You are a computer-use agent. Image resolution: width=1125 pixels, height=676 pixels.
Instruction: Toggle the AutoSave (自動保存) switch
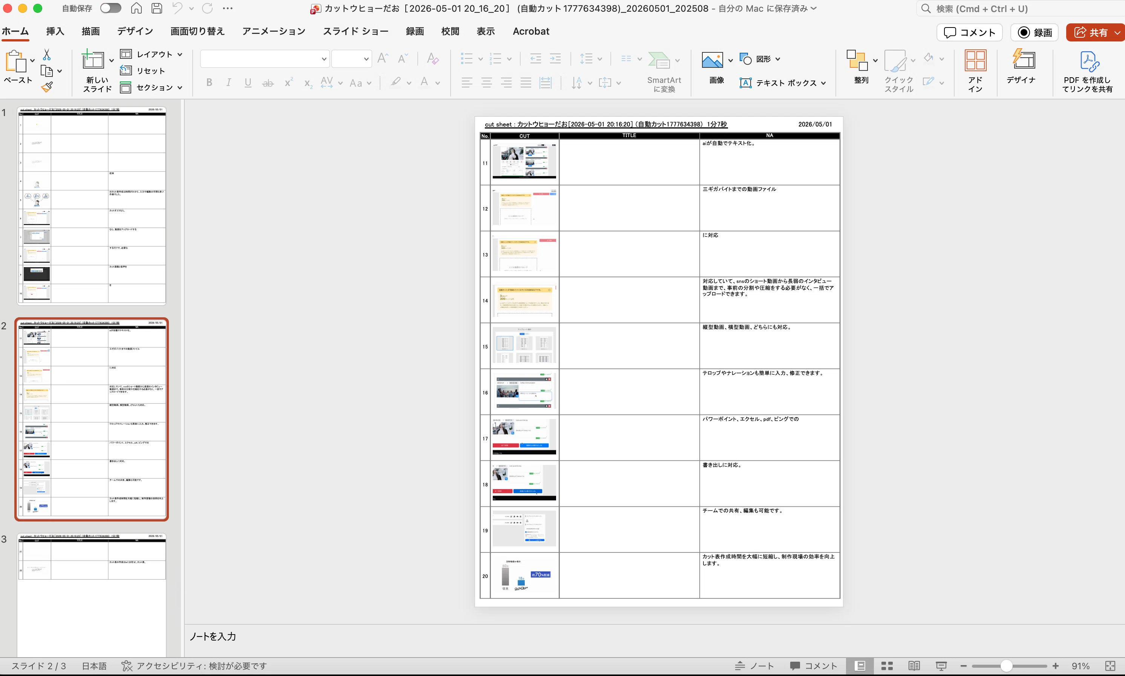(111, 8)
